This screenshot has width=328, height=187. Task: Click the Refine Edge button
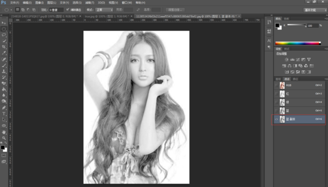(x=175, y=10)
